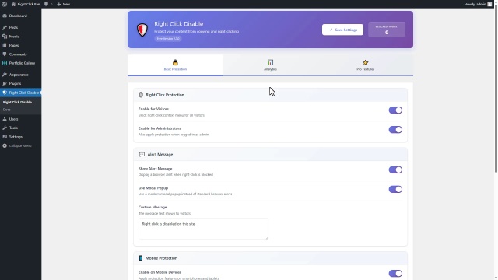Open the Dashboard menu icon
The image size is (498, 280).
pyautogui.click(x=5, y=16)
